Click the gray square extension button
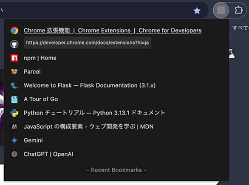The width and height of the screenshot is (249, 185). coord(221,10)
